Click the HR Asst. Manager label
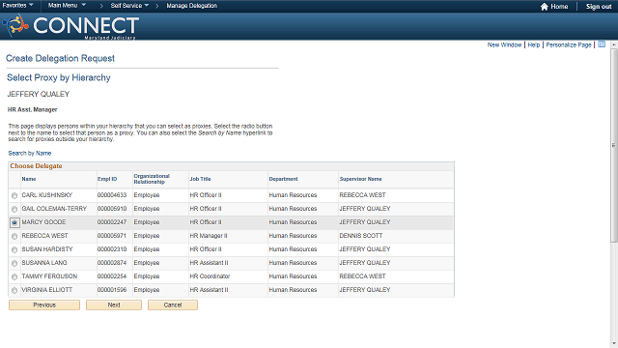 click(x=32, y=109)
